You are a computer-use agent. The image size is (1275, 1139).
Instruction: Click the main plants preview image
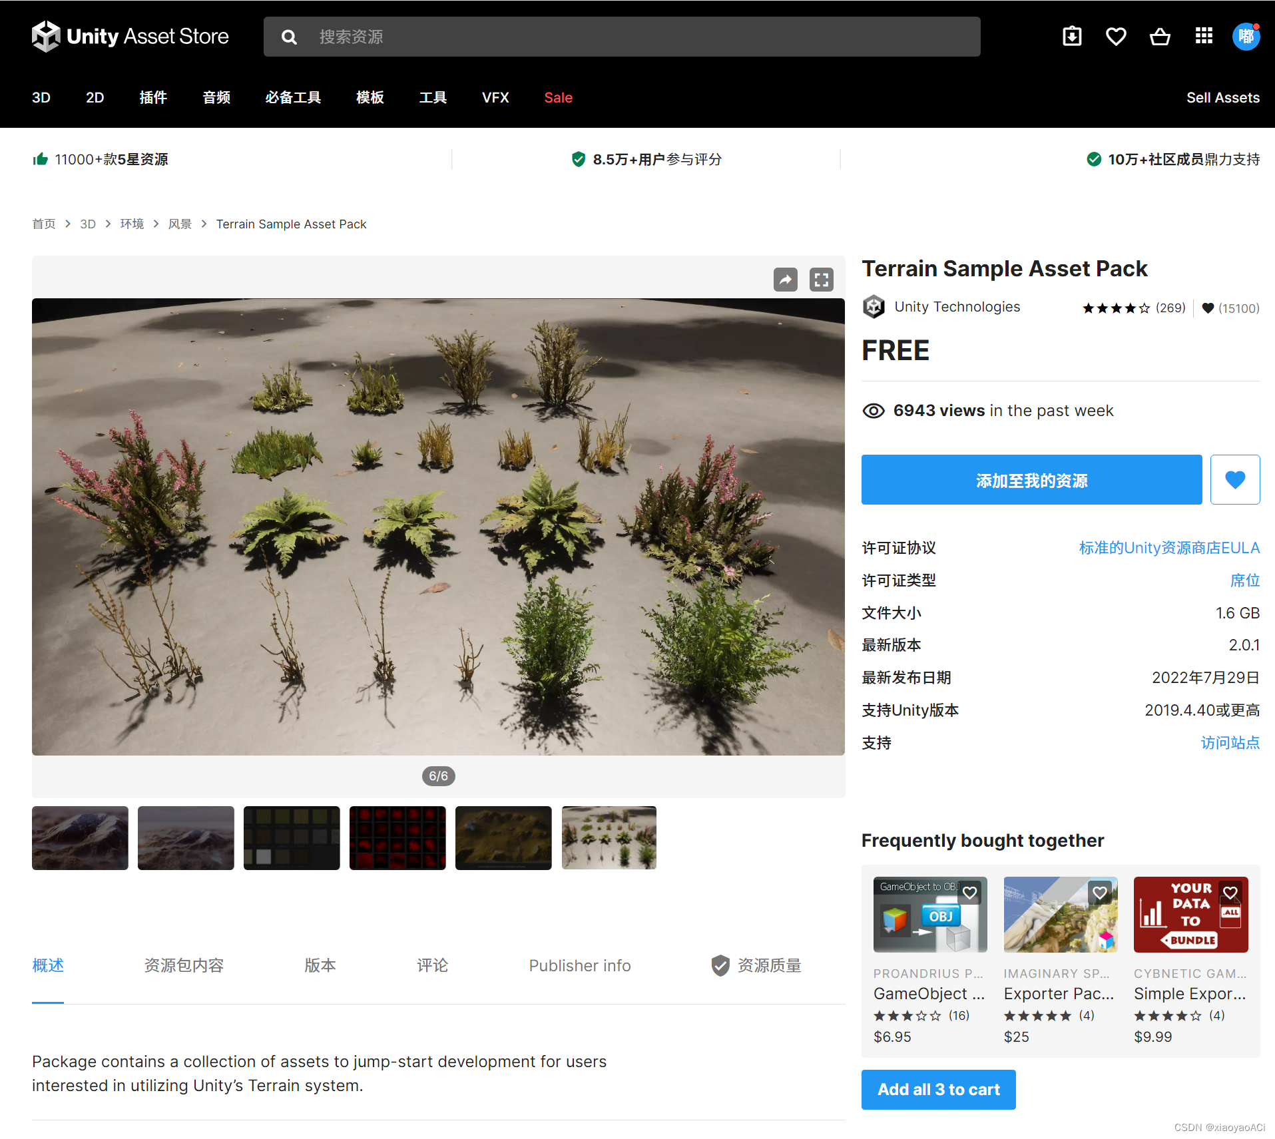pyautogui.click(x=439, y=527)
